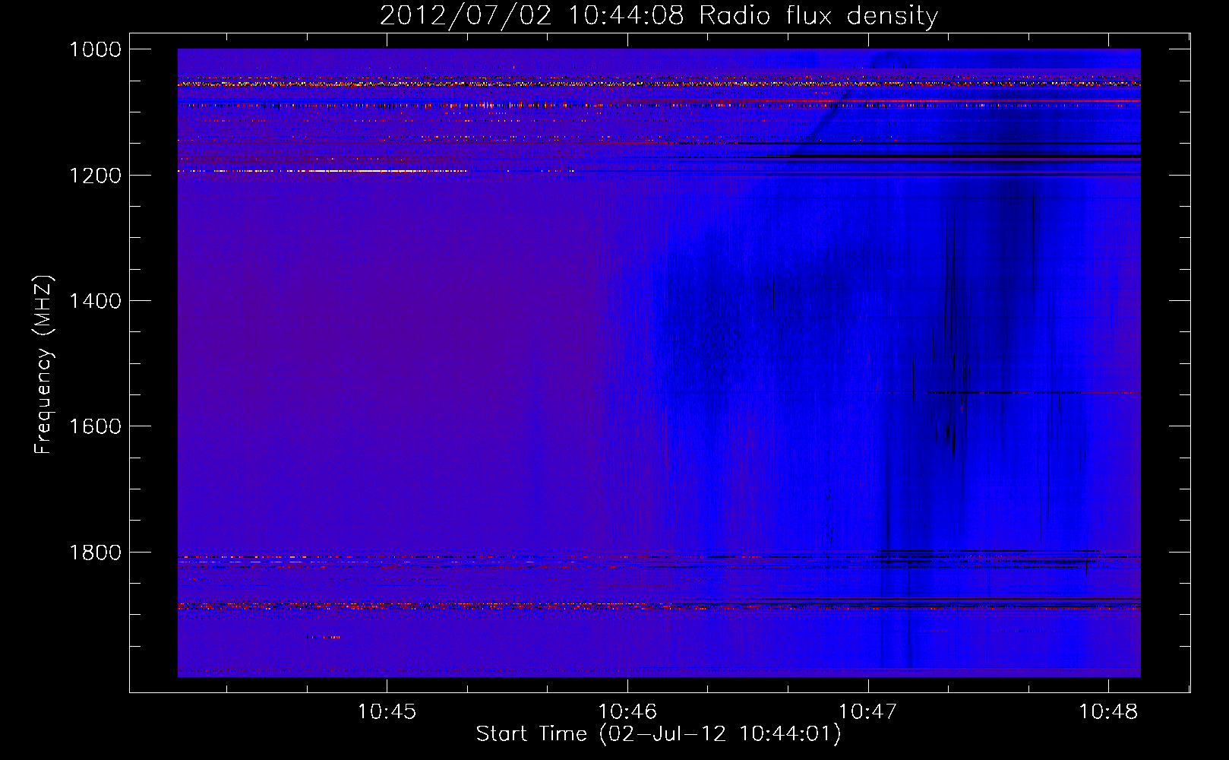The width and height of the screenshot is (1229, 760).
Task: Select the 1200 frequency tick label
Action: (95, 176)
